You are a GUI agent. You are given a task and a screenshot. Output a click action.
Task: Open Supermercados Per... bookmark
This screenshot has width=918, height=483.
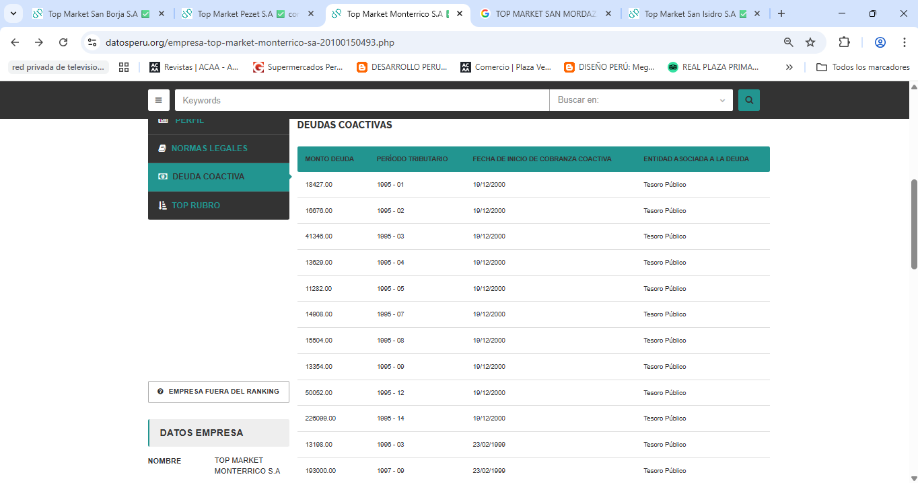click(x=298, y=67)
